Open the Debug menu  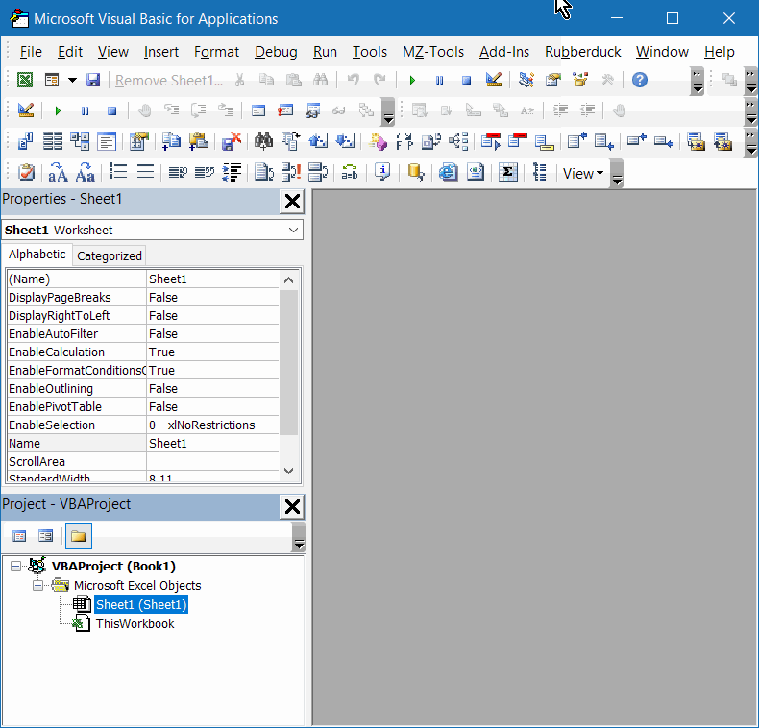(276, 51)
